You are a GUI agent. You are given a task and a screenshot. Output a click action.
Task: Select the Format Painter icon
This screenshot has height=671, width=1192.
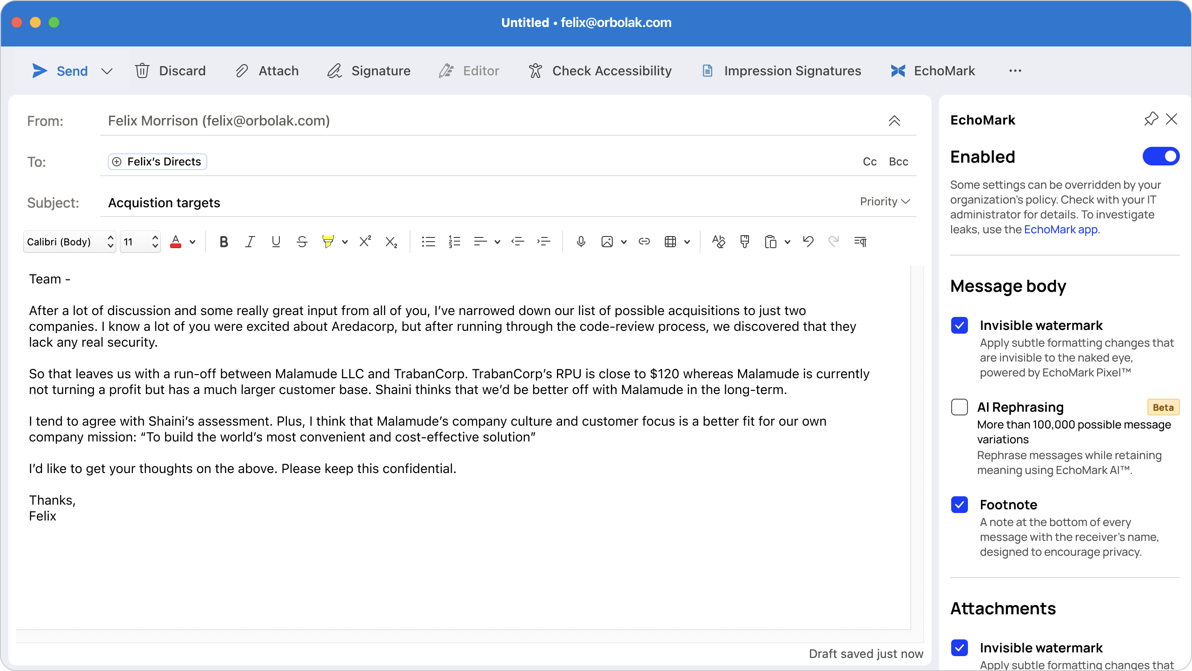(x=744, y=242)
